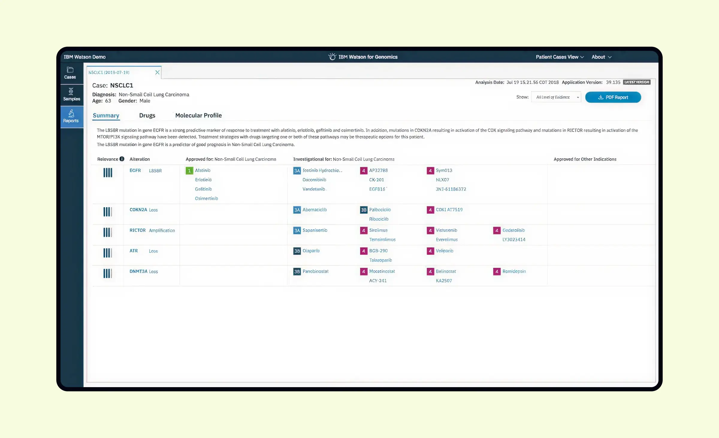Viewport: 719px width, 438px height.
Task: Click the IBM Watson for Genomics logo
Action: click(363, 57)
